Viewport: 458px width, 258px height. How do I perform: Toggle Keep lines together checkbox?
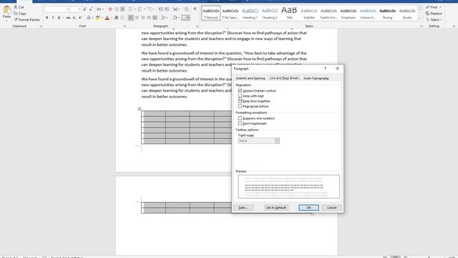tap(240, 101)
